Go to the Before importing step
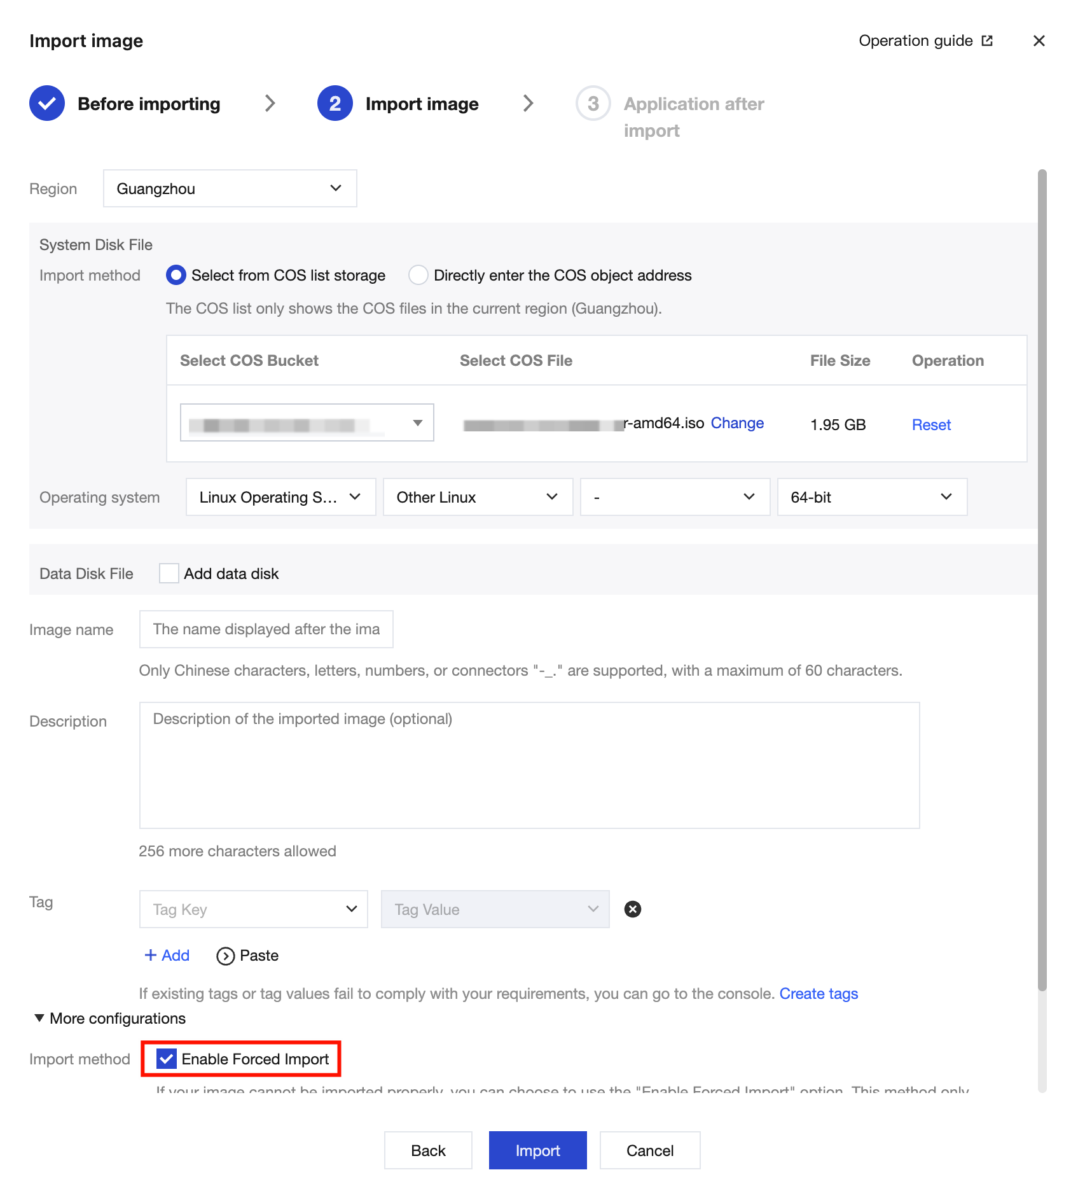 tap(148, 103)
